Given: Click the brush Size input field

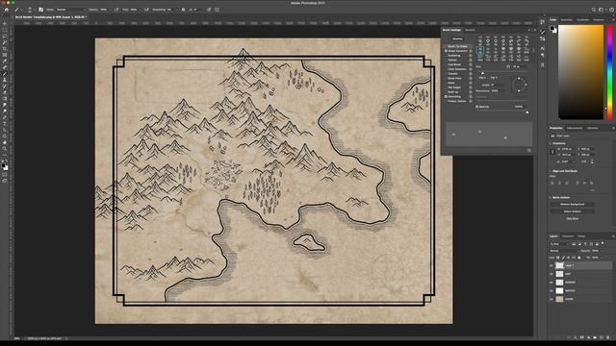Looking at the screenshot, I should [519, 66].
